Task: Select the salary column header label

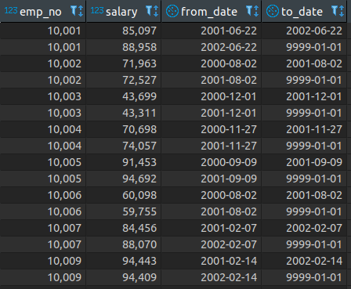Action: [x=121, y=12]
